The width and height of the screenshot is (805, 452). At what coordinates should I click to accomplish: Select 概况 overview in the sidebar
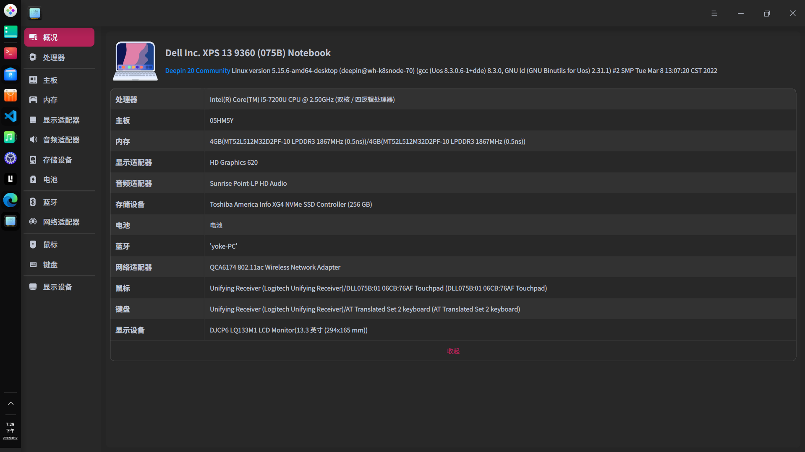59,37
